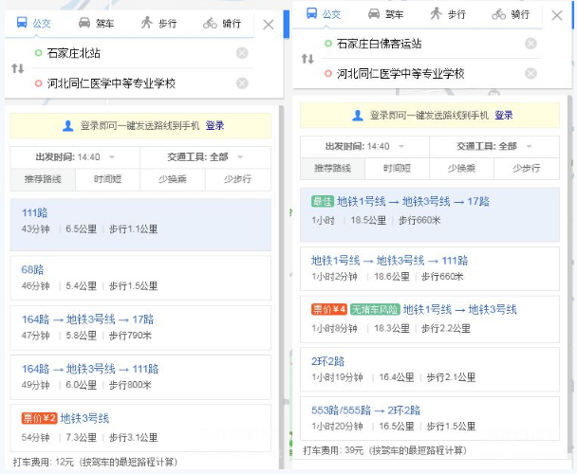The height and width of the screenshot is (474, 577).
Task: Click the orange 票价¥4 badge
Action: tap(329, 310)
